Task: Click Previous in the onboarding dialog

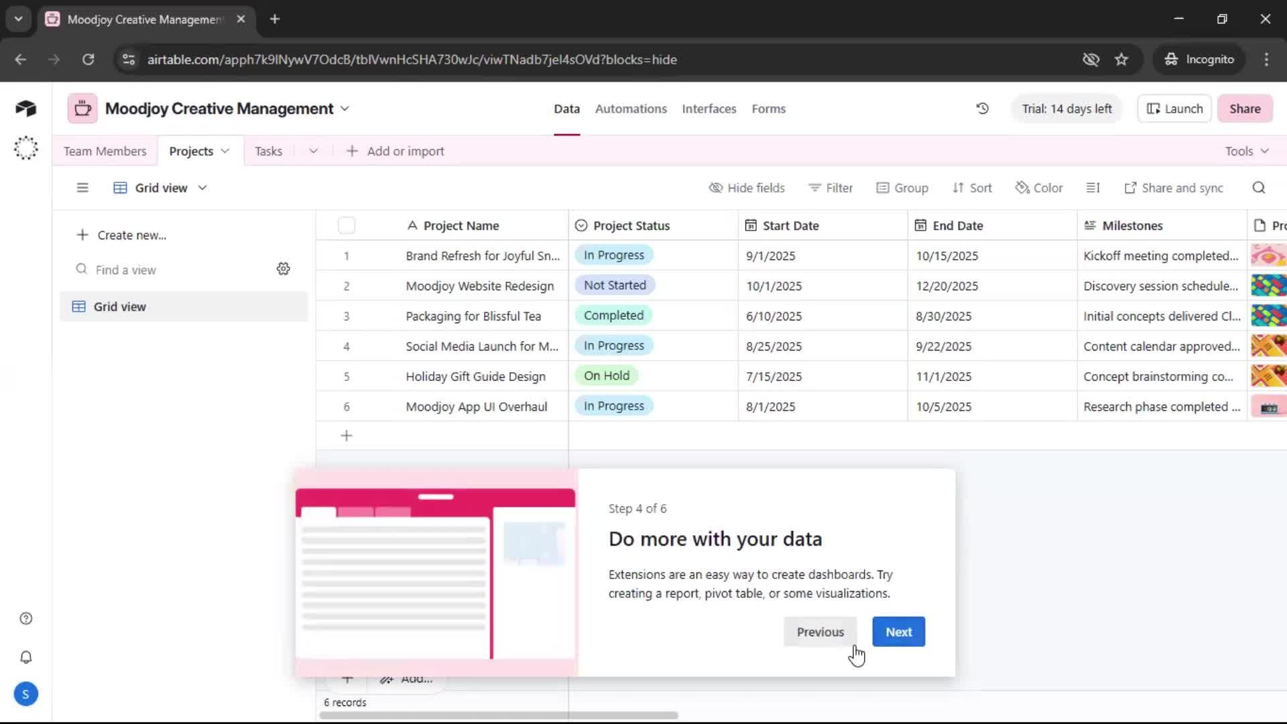Action: [820, 631]
